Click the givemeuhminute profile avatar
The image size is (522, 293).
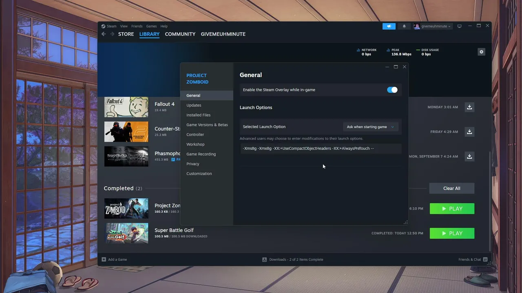click(x=416, y=26)
